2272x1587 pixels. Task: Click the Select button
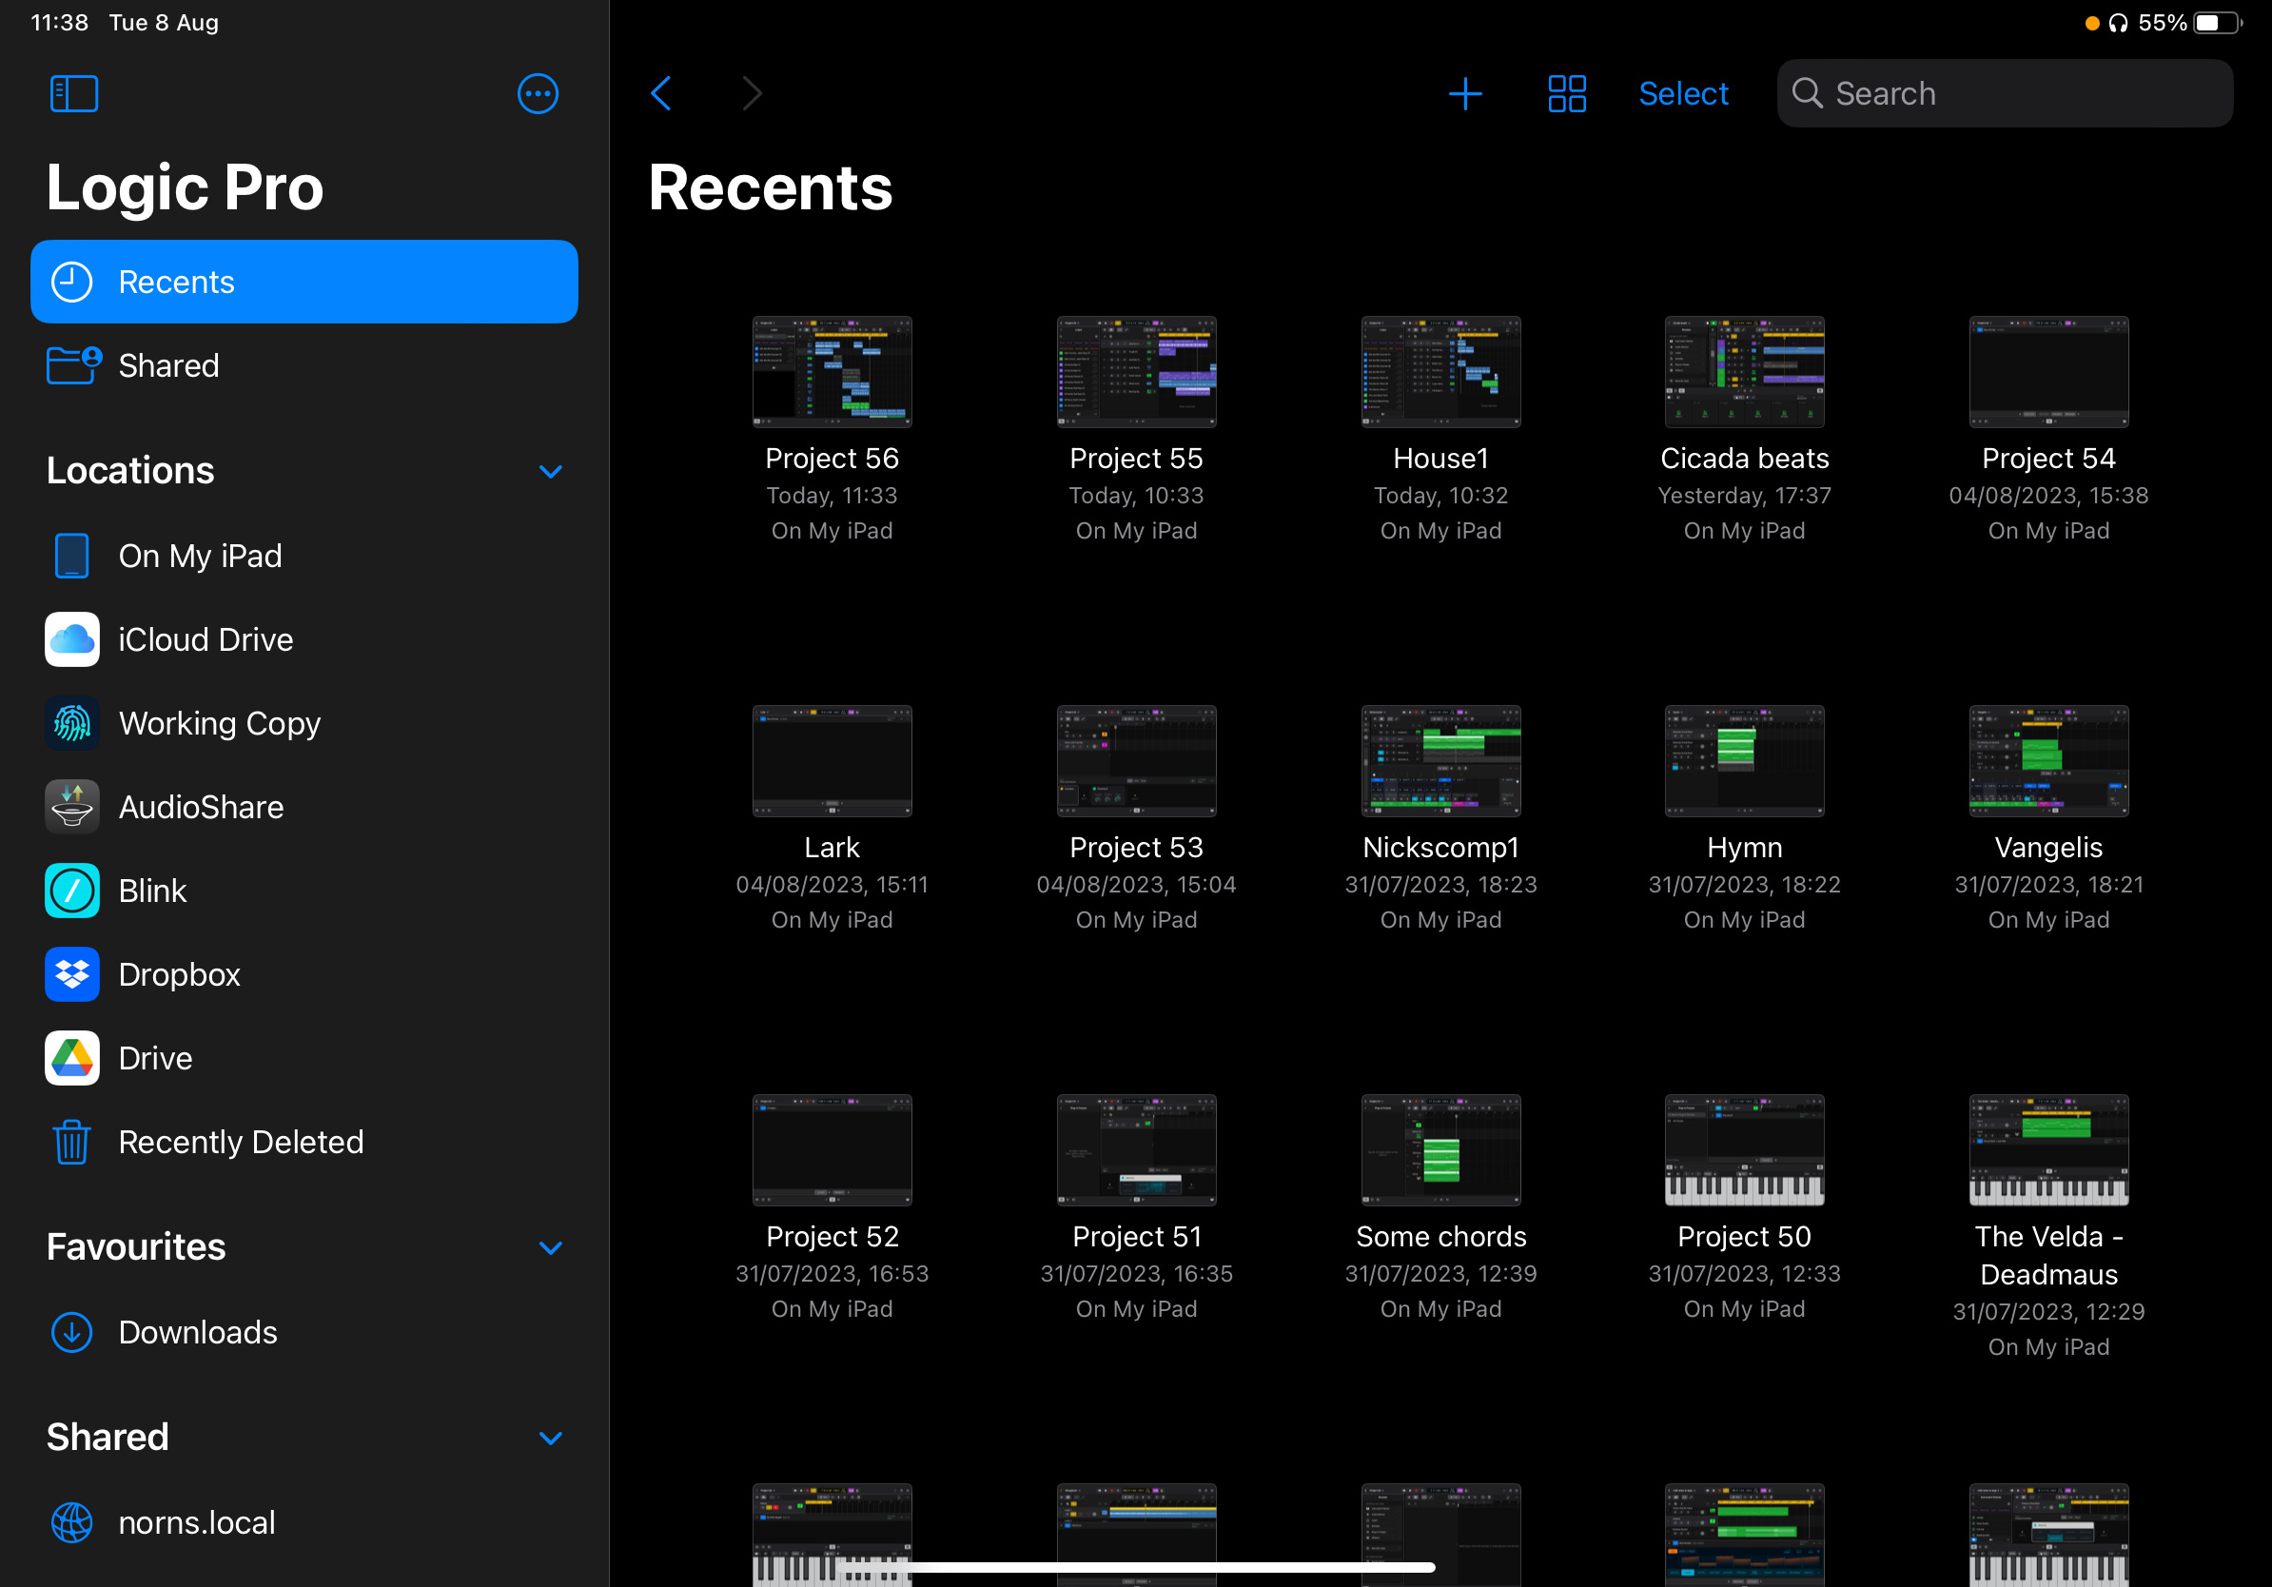pos(1682,94)
